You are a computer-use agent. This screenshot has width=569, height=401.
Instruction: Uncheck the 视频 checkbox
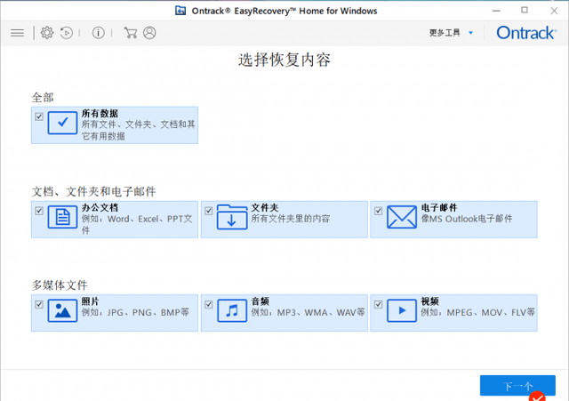[378, 304]
